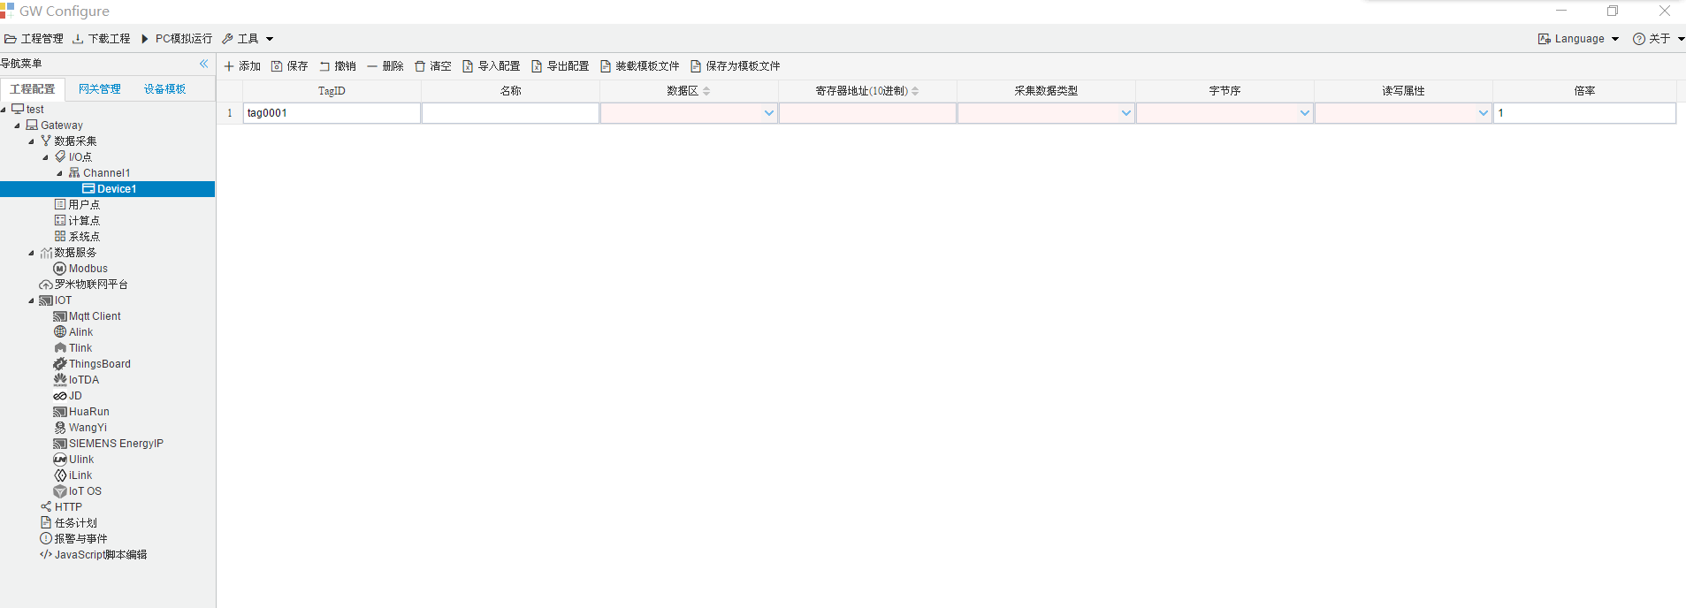Open the 读写属性 dropdown in row 1

(1484, 113)
